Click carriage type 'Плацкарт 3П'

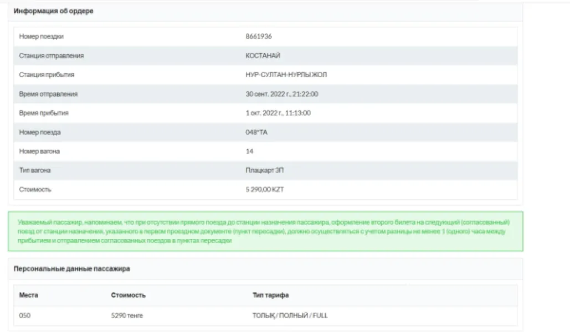pyautogui.click(x=265, y=170)
